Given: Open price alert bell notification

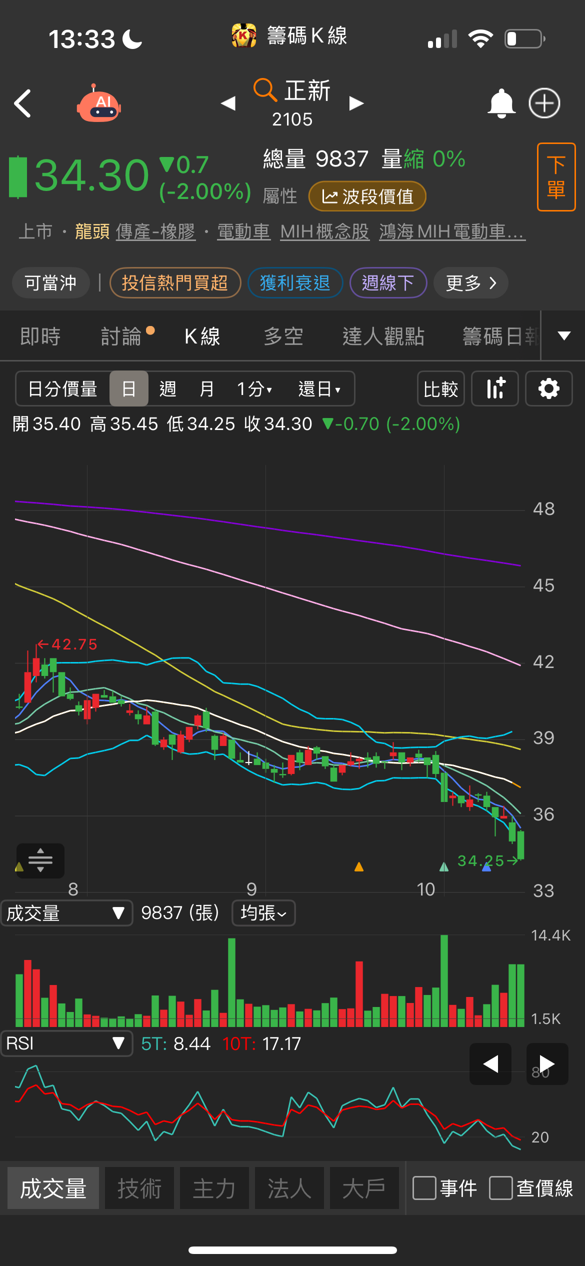Looking at the screenshot, I should coord(501,103).
